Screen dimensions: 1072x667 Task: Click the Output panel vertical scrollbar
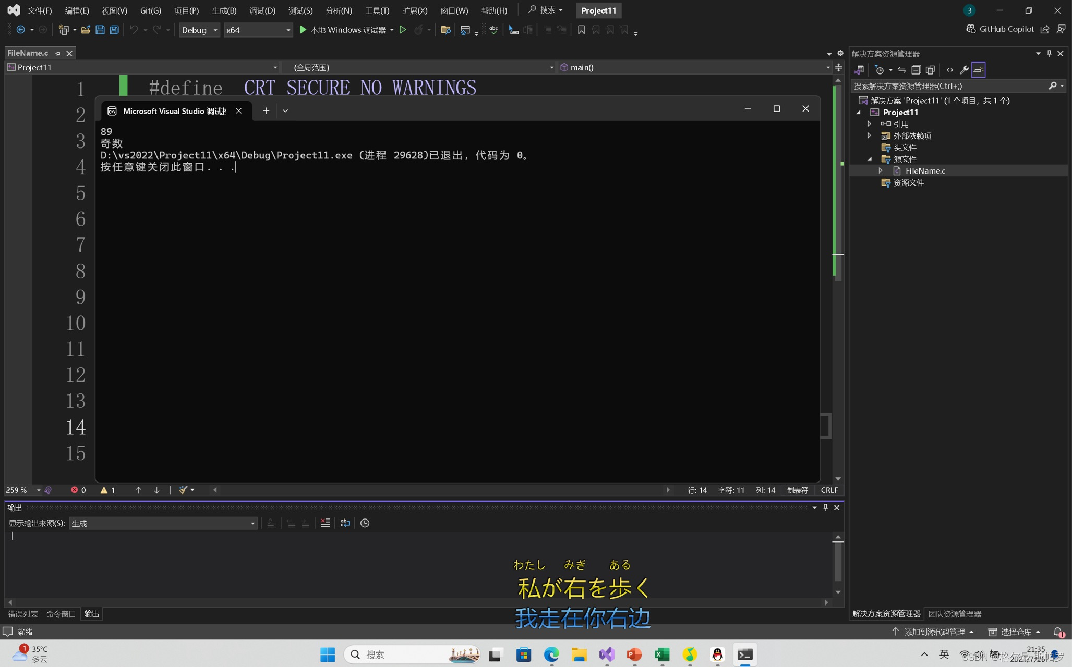tap(838, 564)
